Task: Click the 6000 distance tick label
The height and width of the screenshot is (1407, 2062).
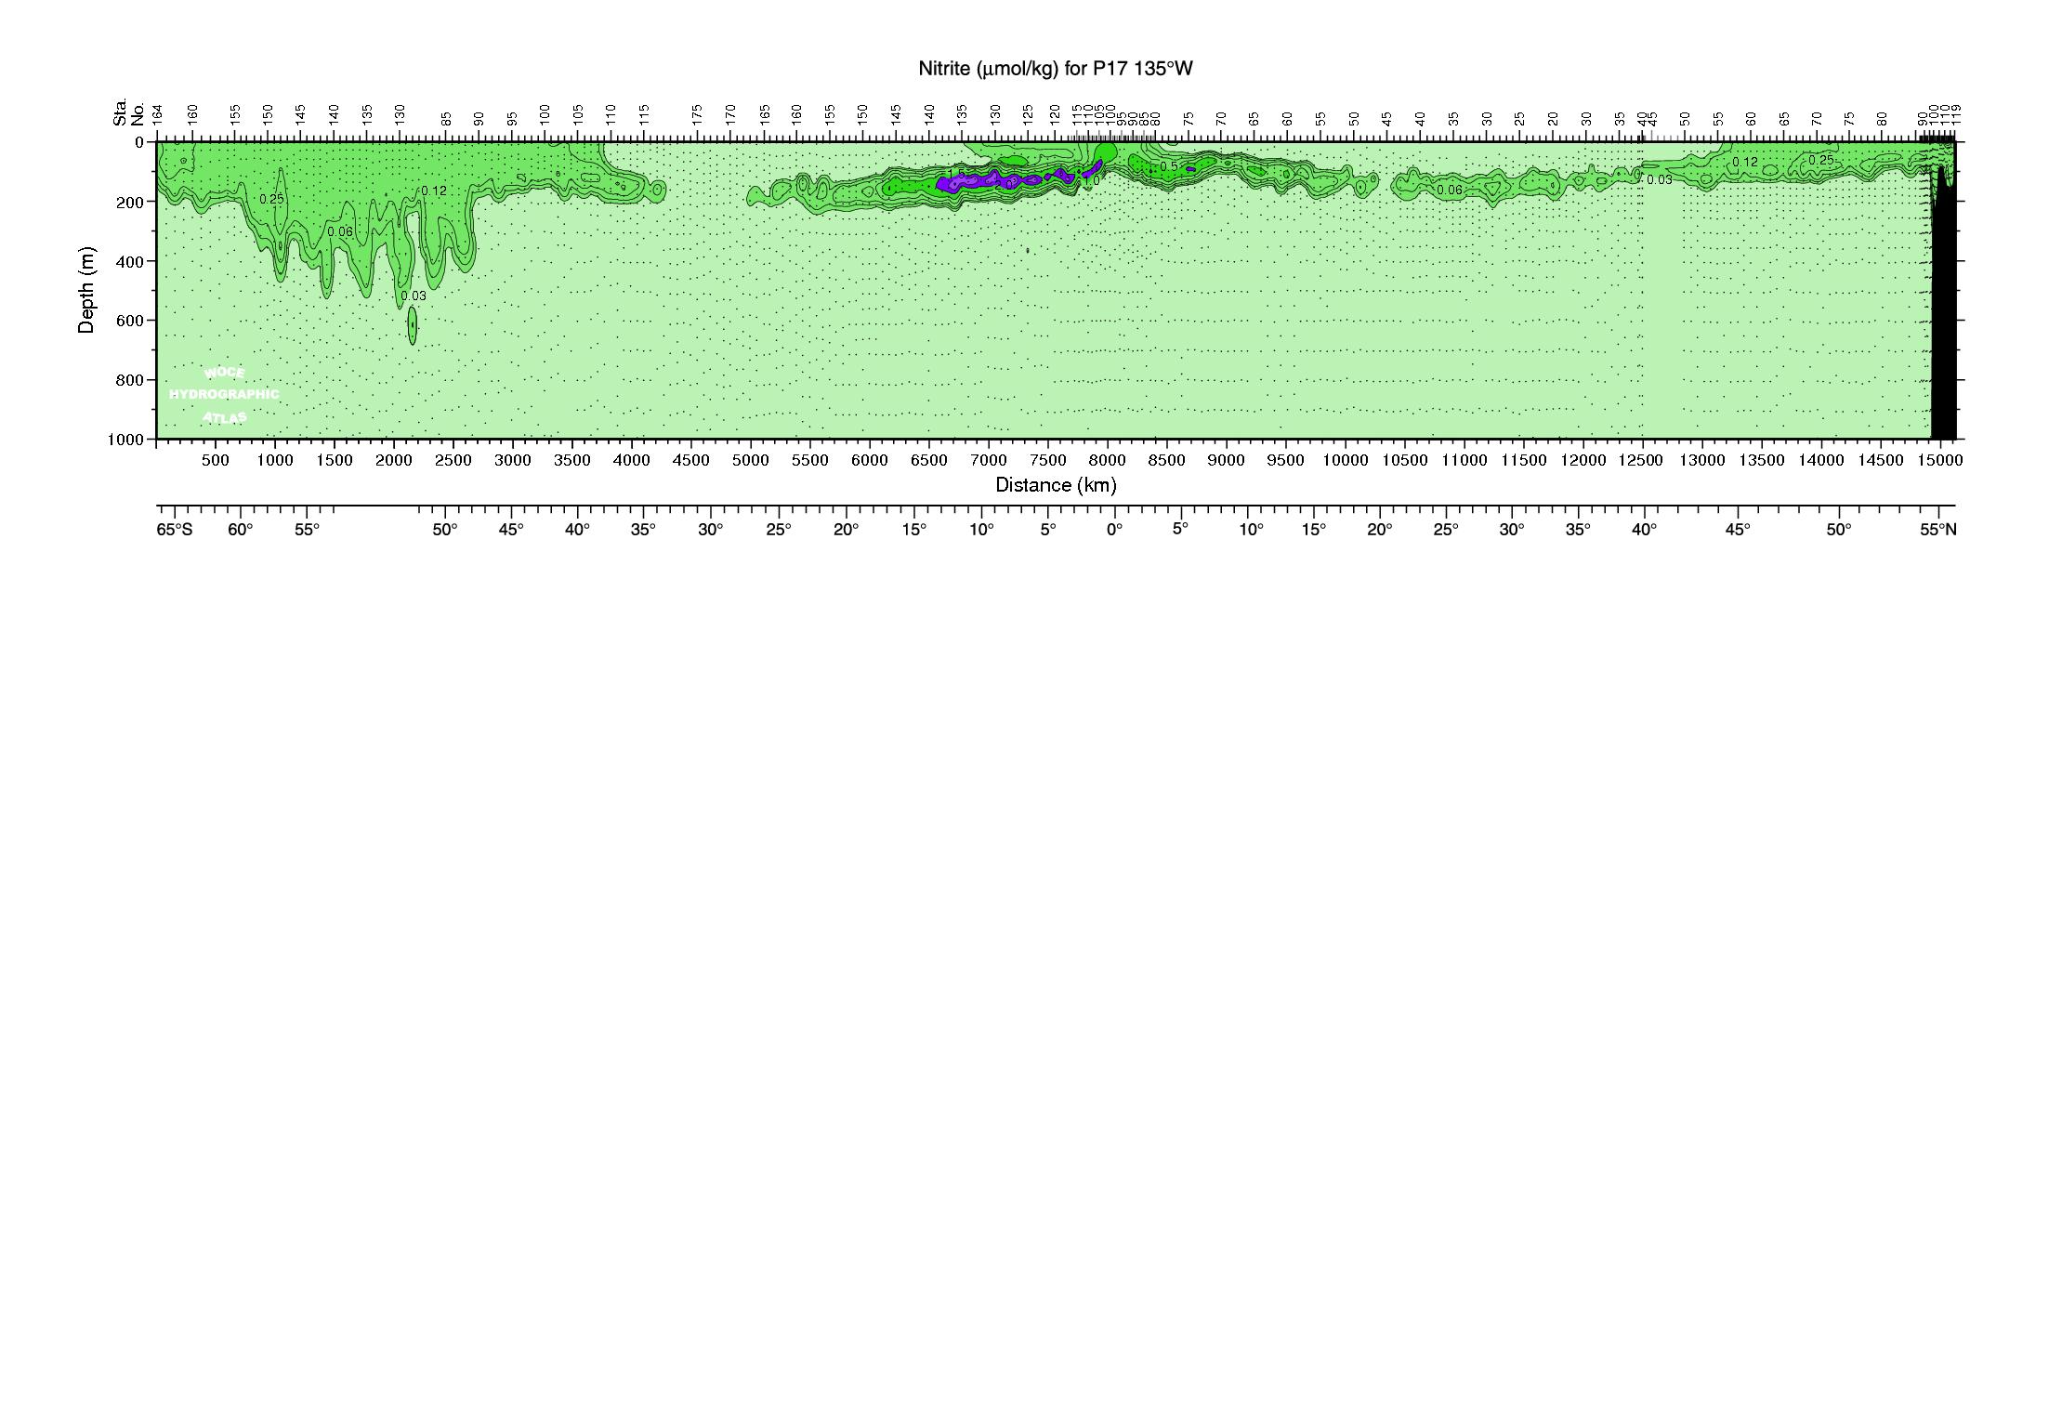Action: click(x=870, y=460)
